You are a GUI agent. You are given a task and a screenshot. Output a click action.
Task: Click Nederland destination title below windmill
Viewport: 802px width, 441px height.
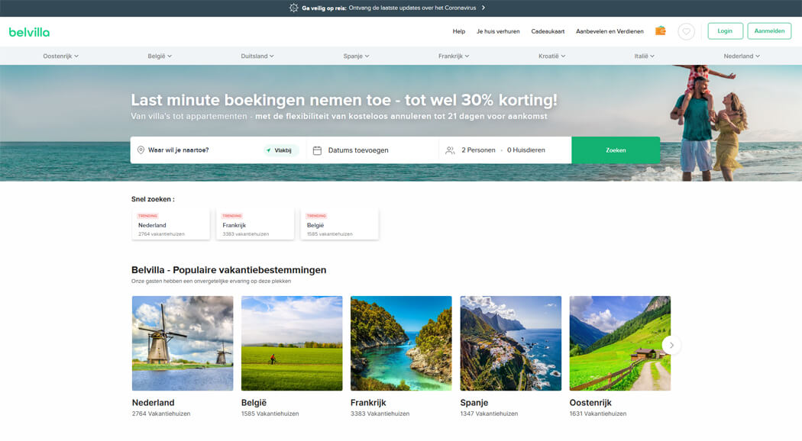click(x=153, y=403)
